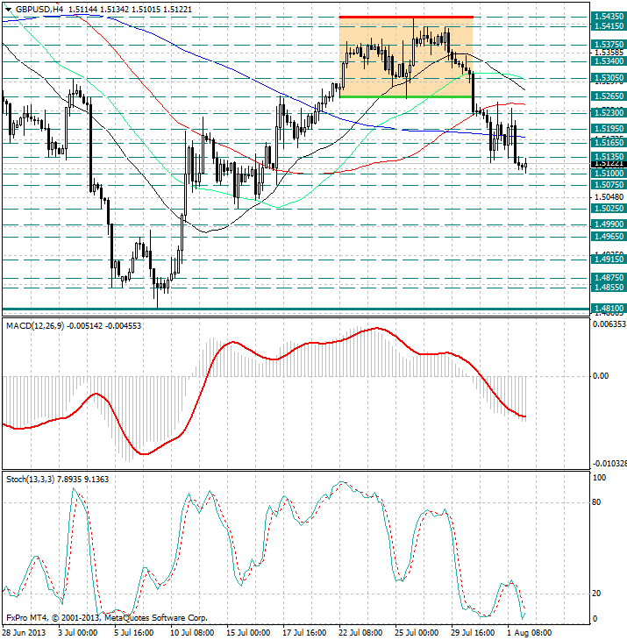
Task: Click the 1.53050 price level label
Action: [x=609, y=77]
